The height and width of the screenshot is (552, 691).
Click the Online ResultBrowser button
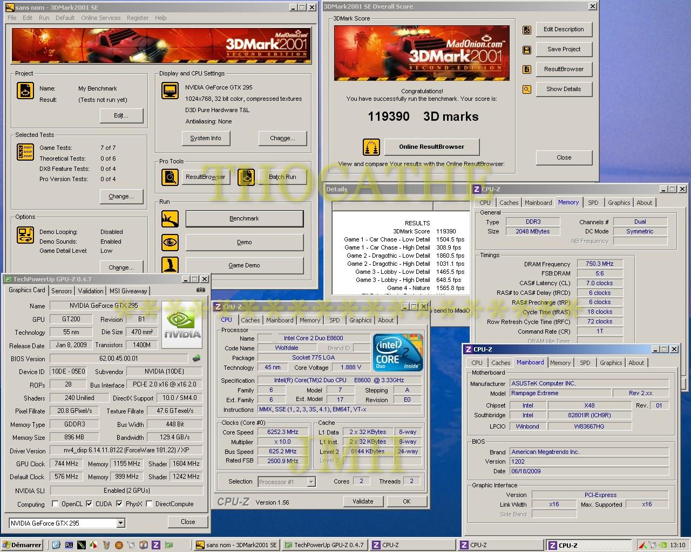431,147
